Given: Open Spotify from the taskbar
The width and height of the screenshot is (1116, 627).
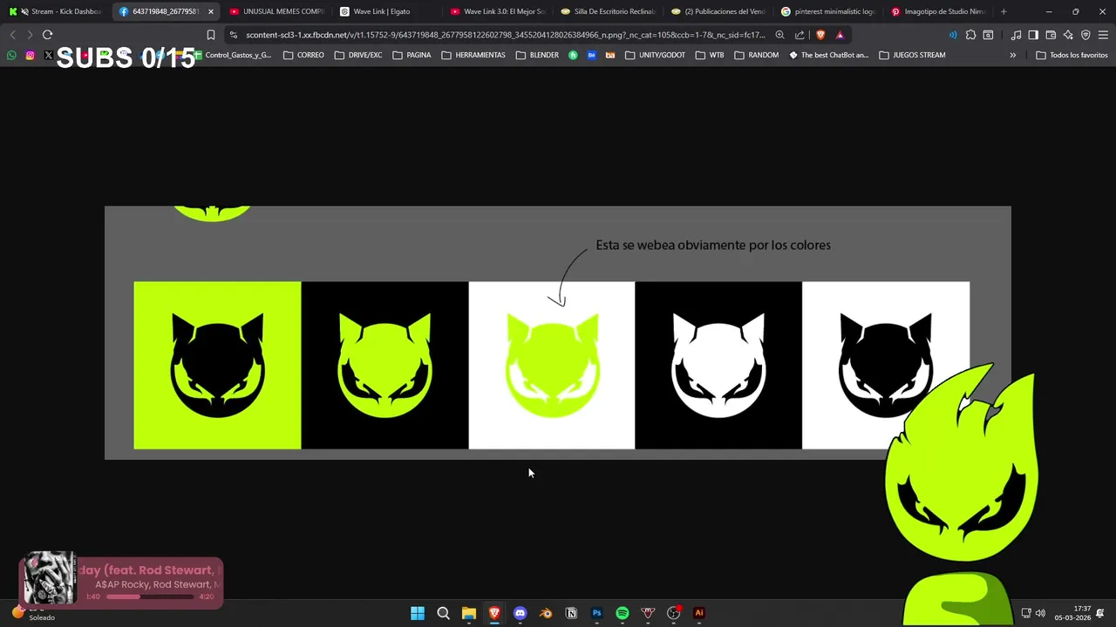Looking at the screenshot, I should (623, 613).
